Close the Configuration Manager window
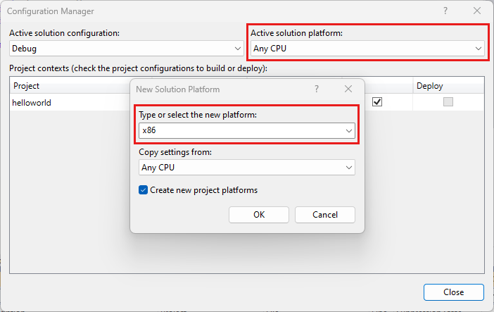This screenshot has width=494, height=312. [477, 11]
